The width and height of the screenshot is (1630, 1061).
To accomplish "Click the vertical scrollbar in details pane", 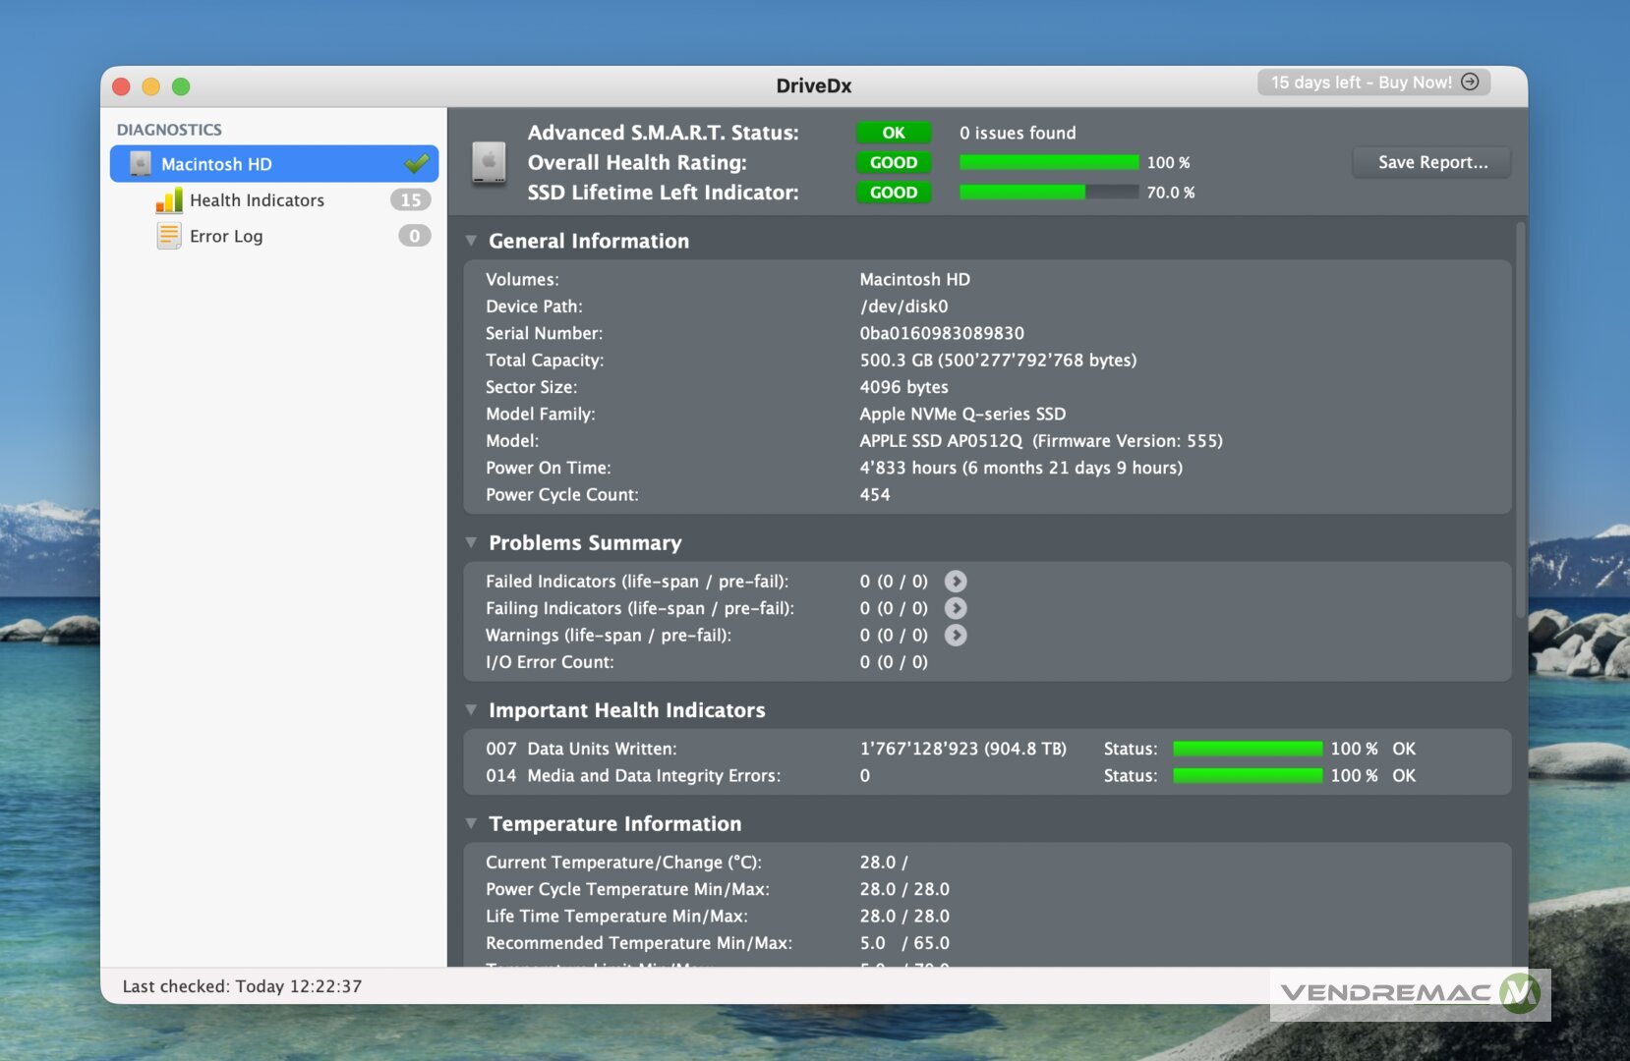I will pyautogui.click(x=1521, y=422).
